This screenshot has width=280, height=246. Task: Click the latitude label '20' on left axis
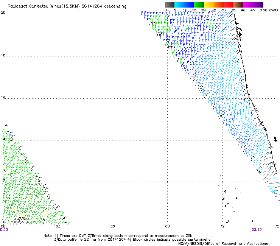point(3,12)
